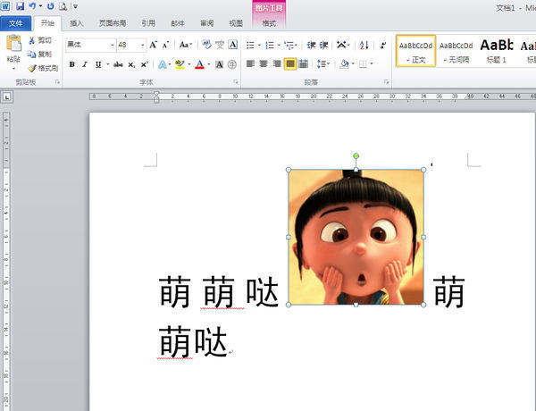
Task: Toggle the highlighted justify alignment button
Action: (290, 64)
